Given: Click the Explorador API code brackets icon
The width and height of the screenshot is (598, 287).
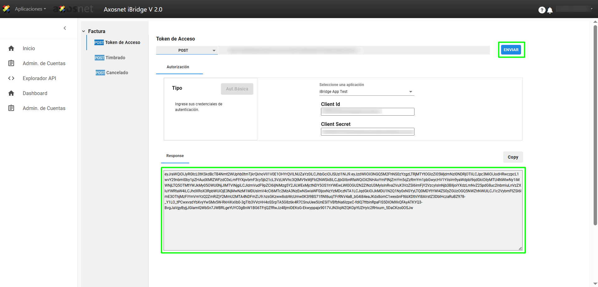Looking at the screenshot, I should pos(11,78).
